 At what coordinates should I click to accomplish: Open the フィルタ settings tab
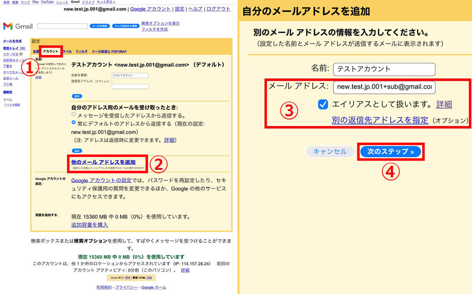click(x=81, y=51)
